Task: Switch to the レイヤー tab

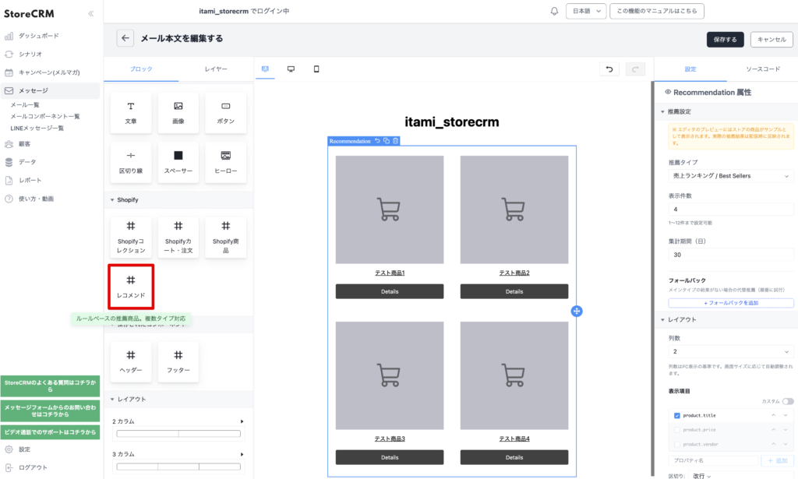Action: 216,69
